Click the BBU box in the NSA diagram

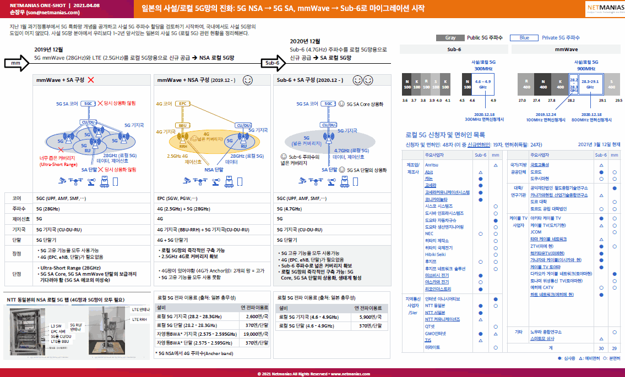coord(183,125)
